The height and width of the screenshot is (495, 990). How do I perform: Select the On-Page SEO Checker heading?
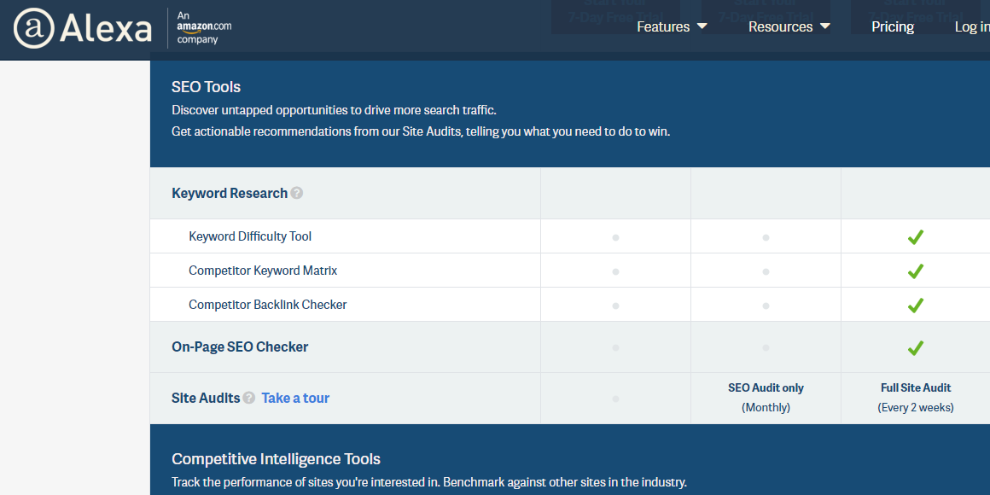click(240, 347)
